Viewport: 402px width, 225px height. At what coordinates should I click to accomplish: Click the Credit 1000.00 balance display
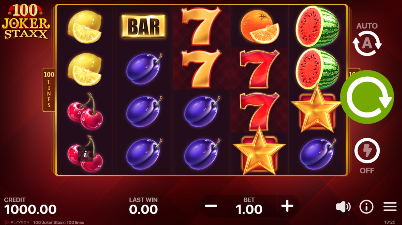pos(30,206)
